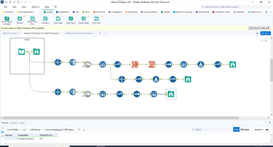Show more tool categories with right chevron
The height and width of the screenshot is (147, 273).
click(x=271, y=12)
